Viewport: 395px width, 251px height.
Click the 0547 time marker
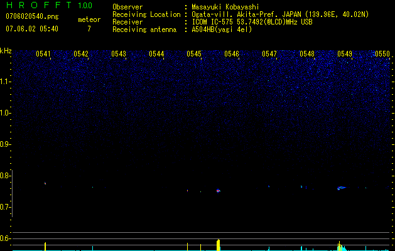269,54
